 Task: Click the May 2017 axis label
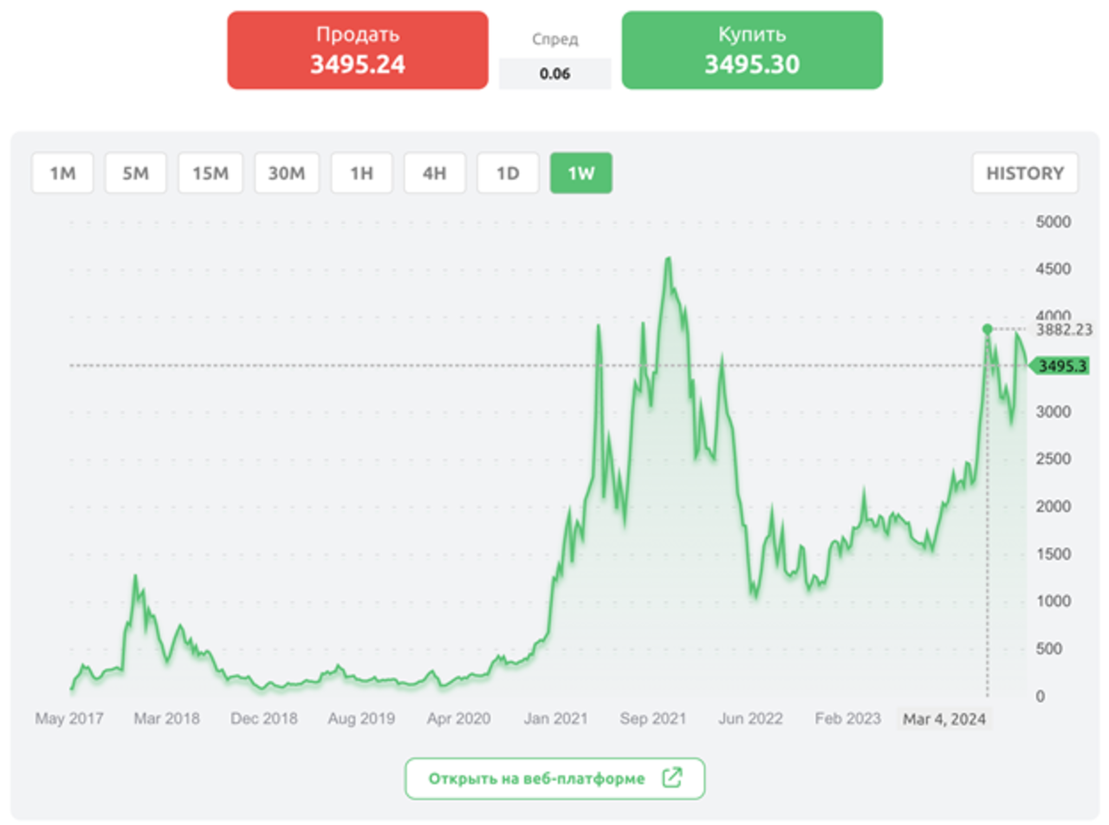(x=68, y=719)
